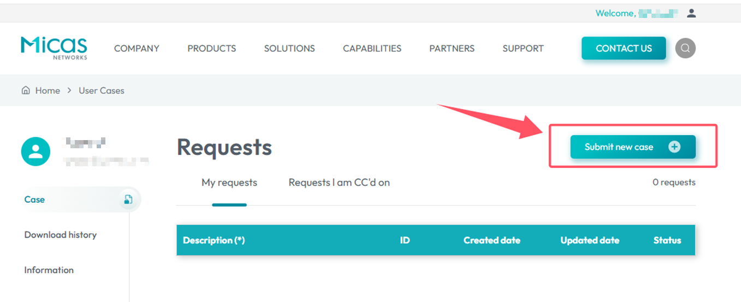Click the home icon in breadcrumb
The width and height of the screenshot is (741, 302).
[x=26, y=90]
